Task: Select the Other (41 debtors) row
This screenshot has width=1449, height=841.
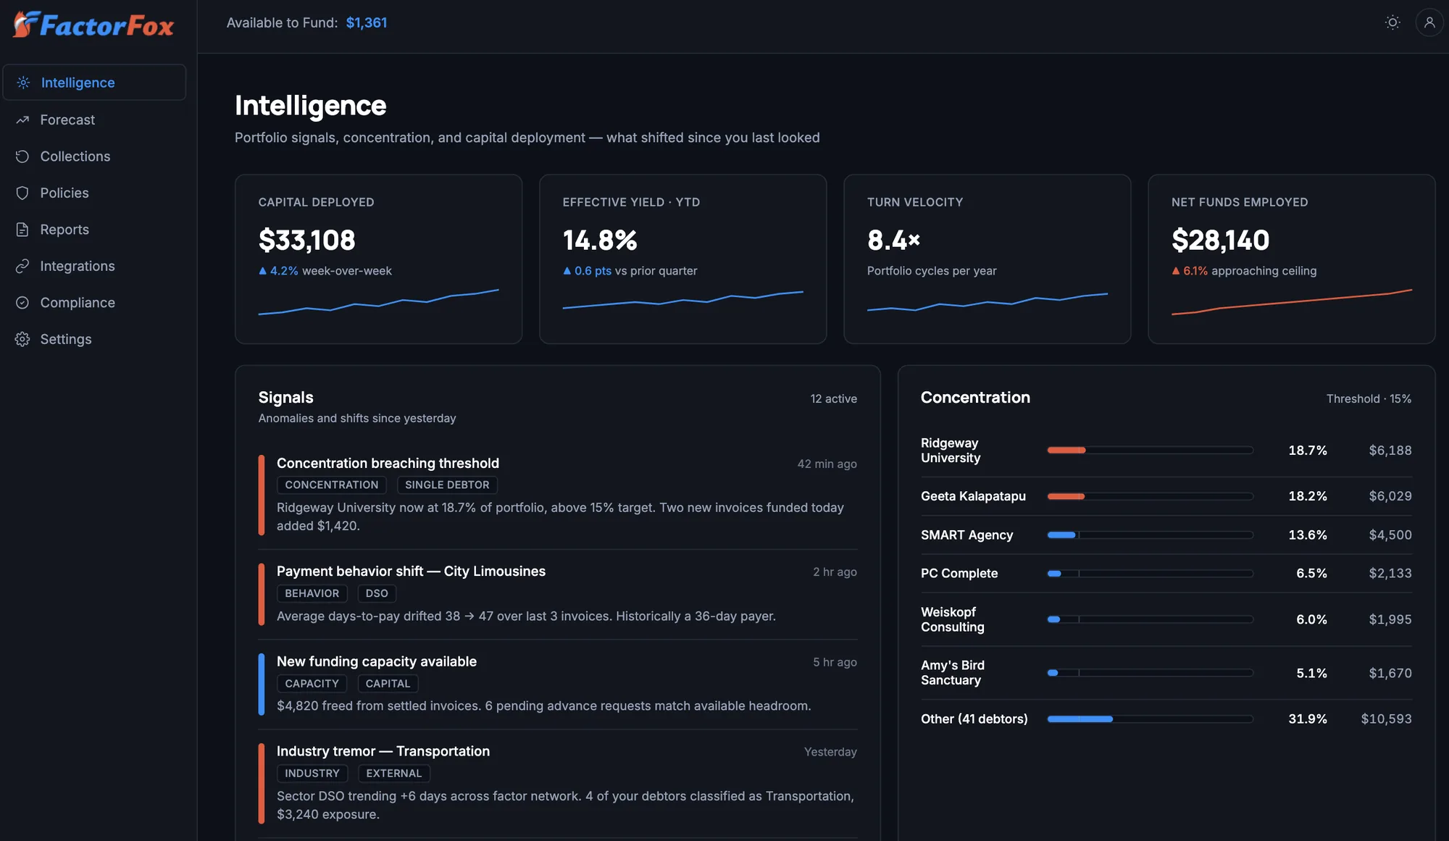Action: coord(1166,719)
